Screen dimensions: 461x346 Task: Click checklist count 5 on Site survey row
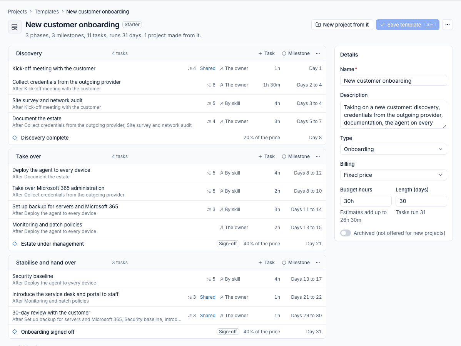coord(211,103)
